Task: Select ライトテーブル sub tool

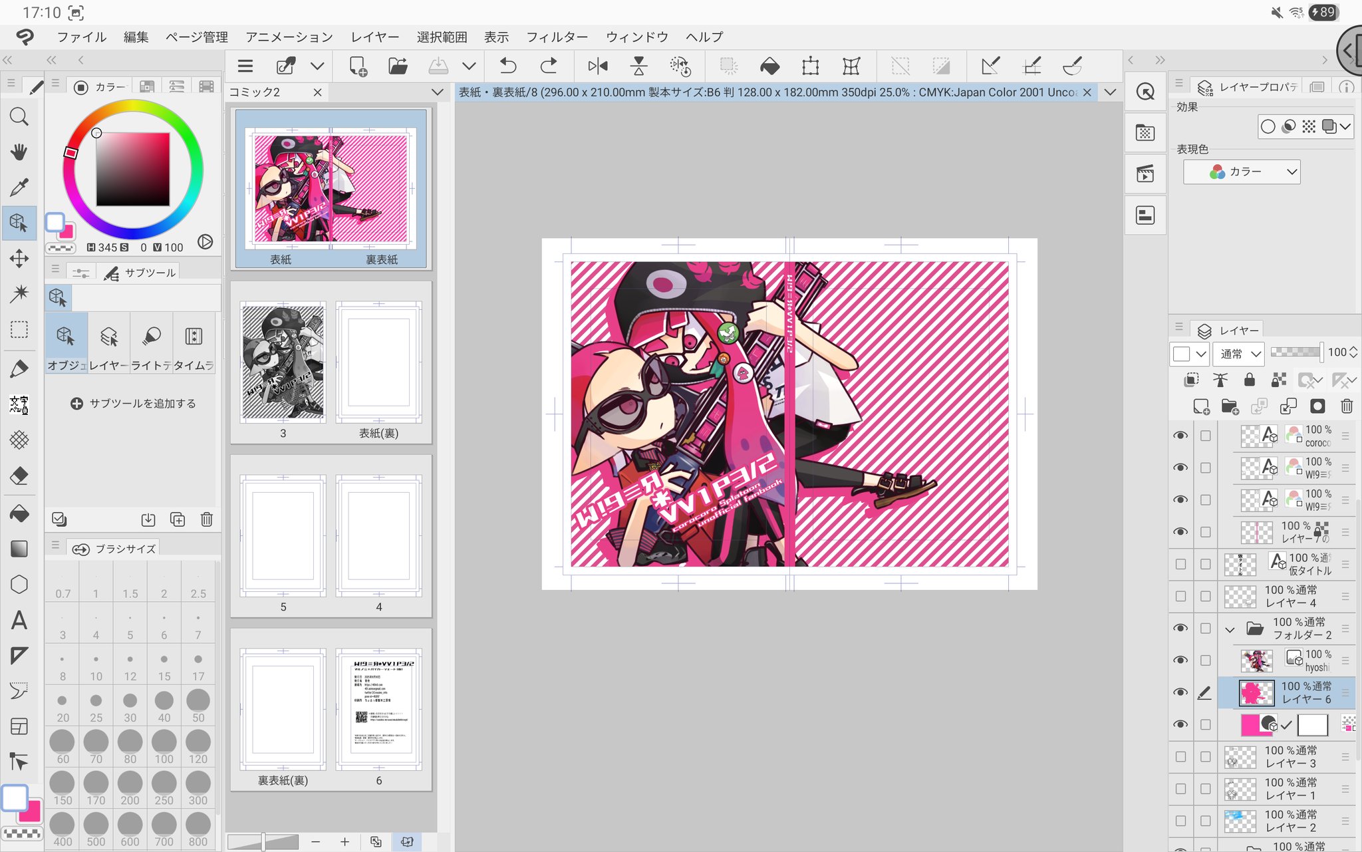Action: point(151,343)
